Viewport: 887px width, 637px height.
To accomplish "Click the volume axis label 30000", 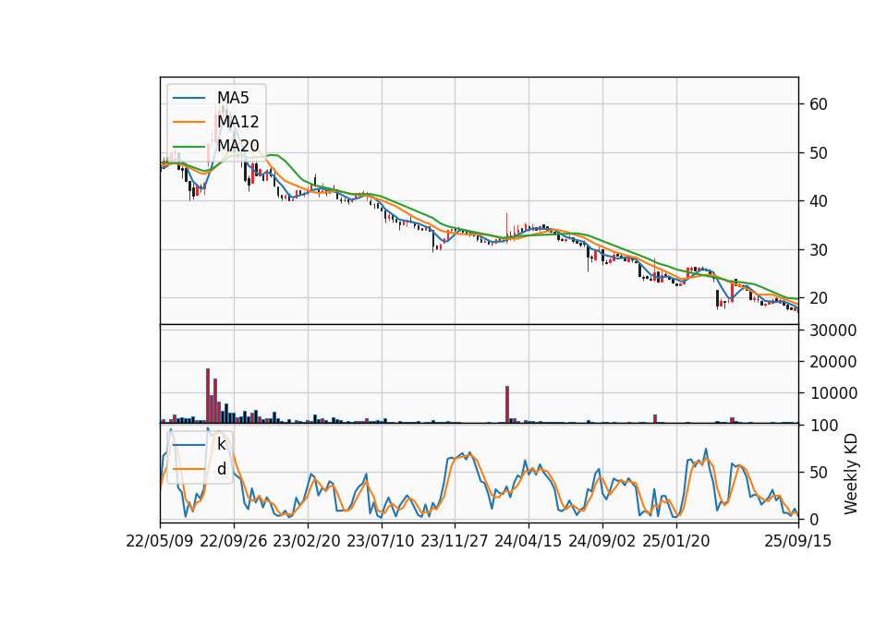I will point(833,331).
